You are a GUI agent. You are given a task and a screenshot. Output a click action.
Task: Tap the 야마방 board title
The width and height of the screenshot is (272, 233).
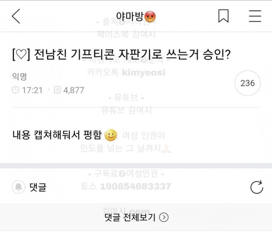pyautogui.click(x=130, y=16)
